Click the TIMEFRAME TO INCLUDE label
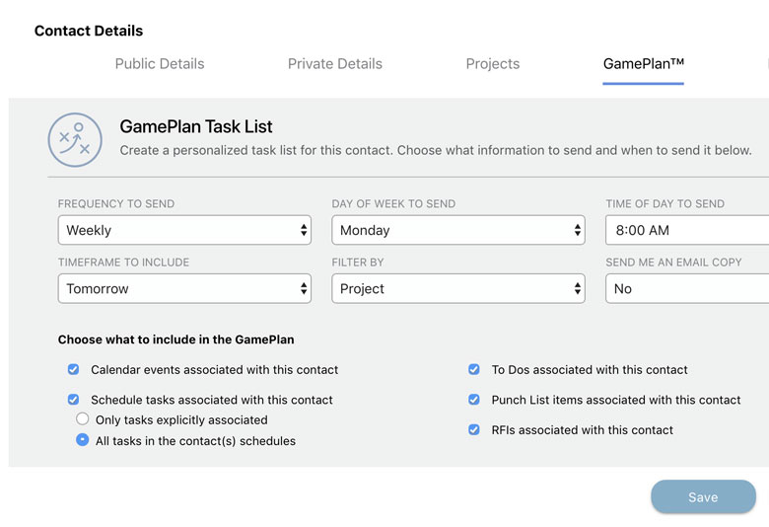This screenshot has width=769, height=527. (x=123, y=263)
